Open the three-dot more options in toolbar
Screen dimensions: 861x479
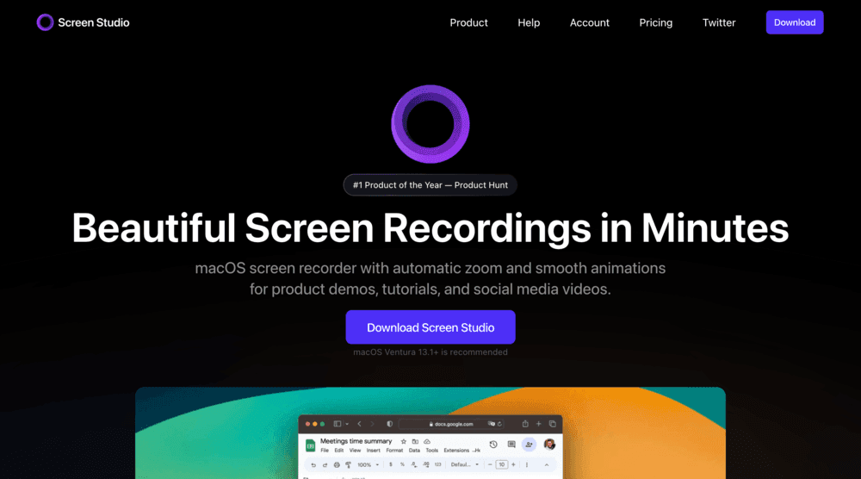(527, 464)
